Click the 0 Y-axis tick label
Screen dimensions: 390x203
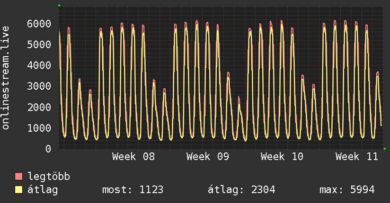coord(48,149)
